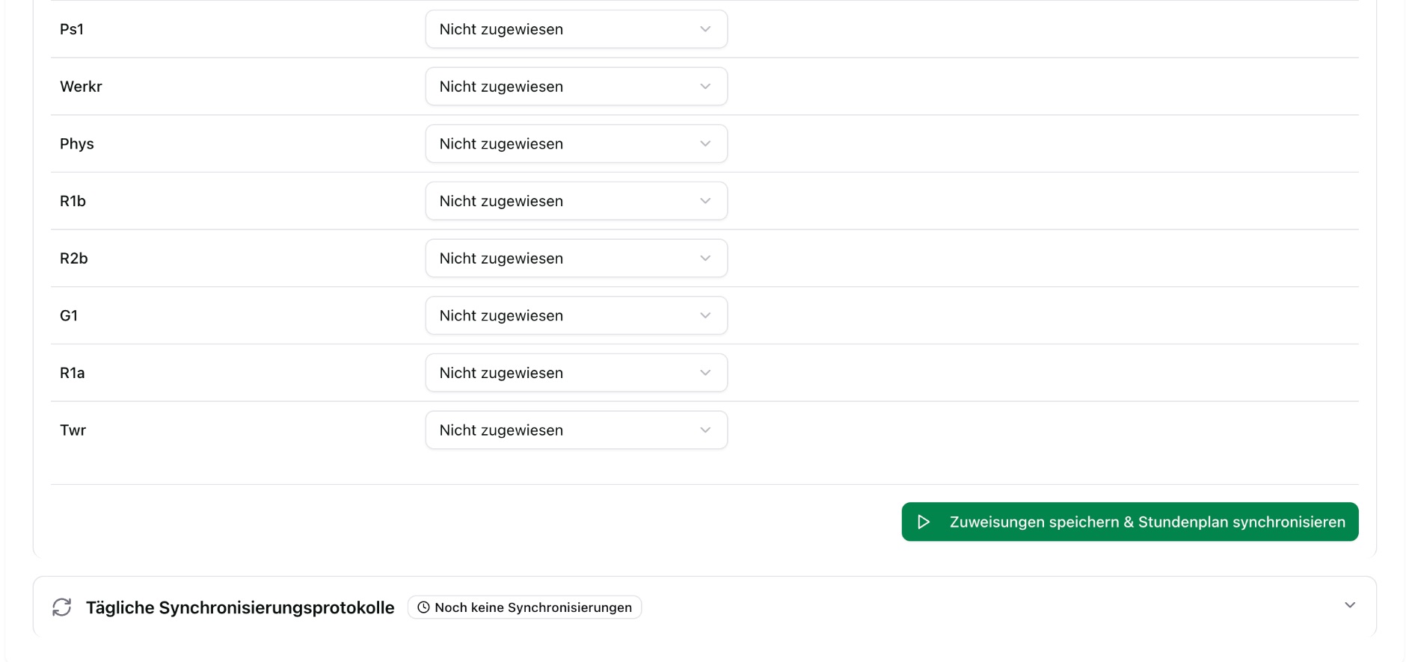Open the Ps1 assignment dropdown
The height and width of the screenshot is (662, 1415).
576,29
